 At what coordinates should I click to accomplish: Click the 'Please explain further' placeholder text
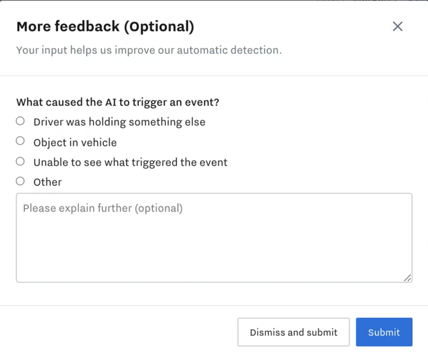102,208
